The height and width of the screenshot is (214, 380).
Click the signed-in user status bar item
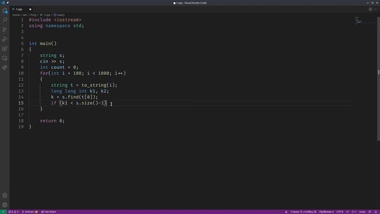click(30, 212)
